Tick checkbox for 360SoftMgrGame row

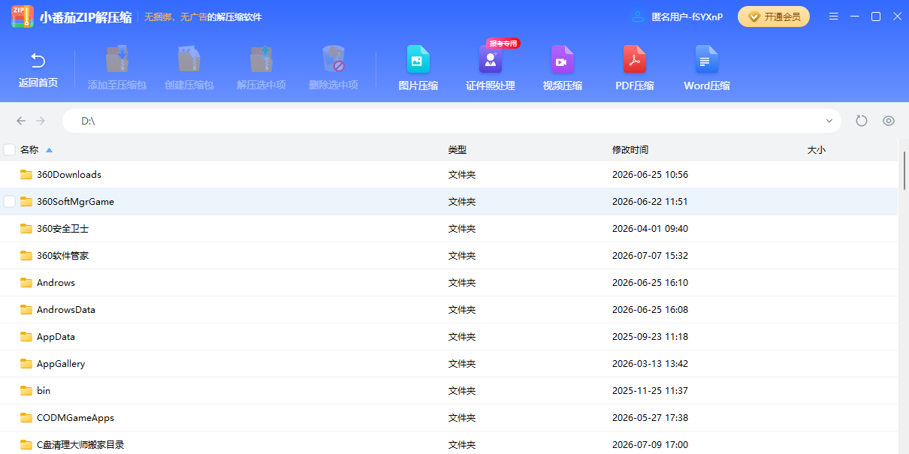[10, 202]
